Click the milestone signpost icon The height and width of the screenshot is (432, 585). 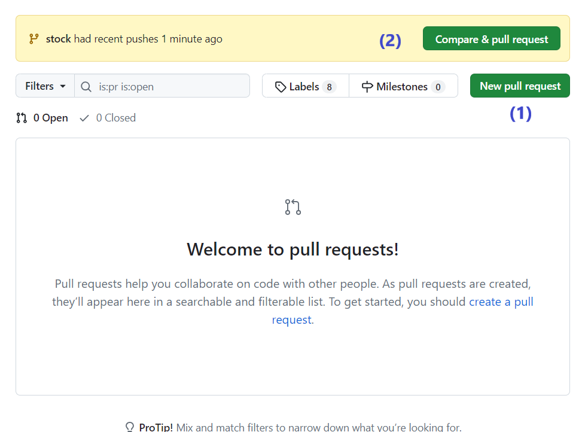point(367,87)
